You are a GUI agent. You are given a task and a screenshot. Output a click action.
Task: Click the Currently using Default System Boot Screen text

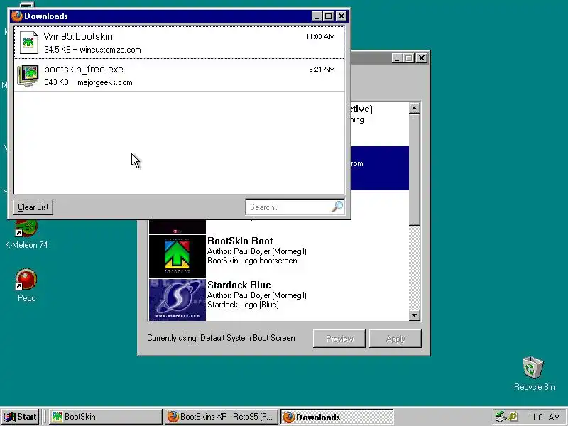click(x=221, y=338)
